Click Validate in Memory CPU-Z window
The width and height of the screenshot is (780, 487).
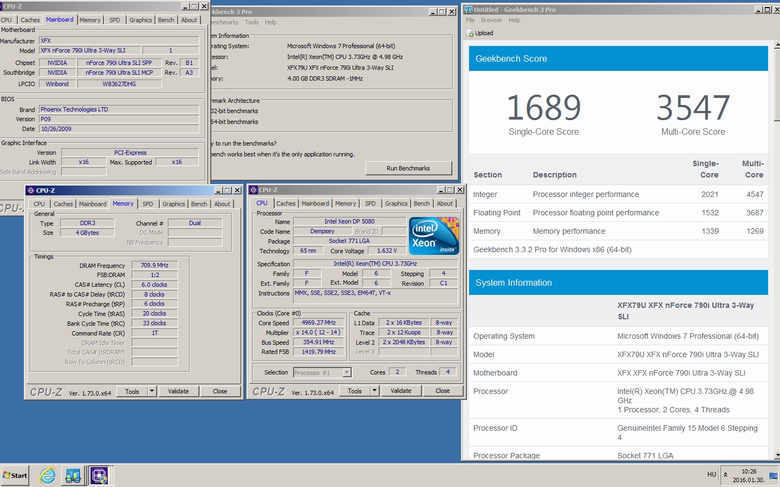[x=178, y=391]
